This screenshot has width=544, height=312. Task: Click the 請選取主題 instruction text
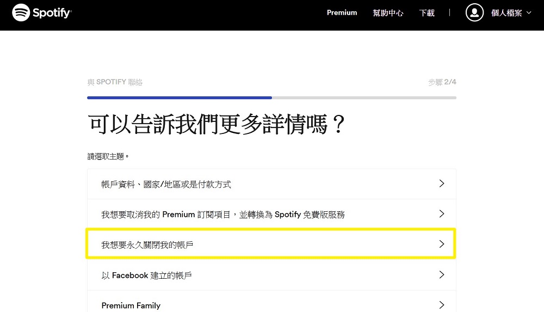[x=108, y=156]
